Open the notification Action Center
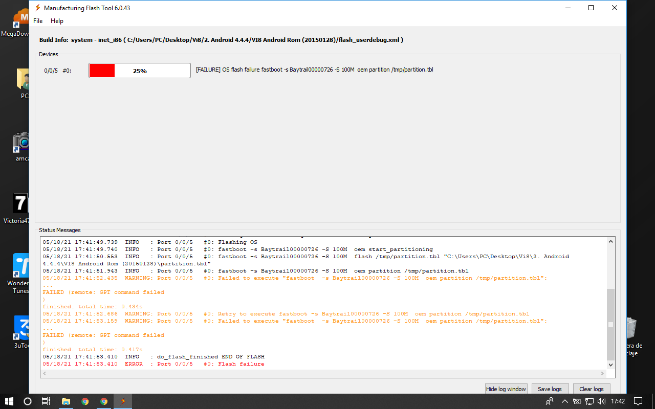 point(638,401)
